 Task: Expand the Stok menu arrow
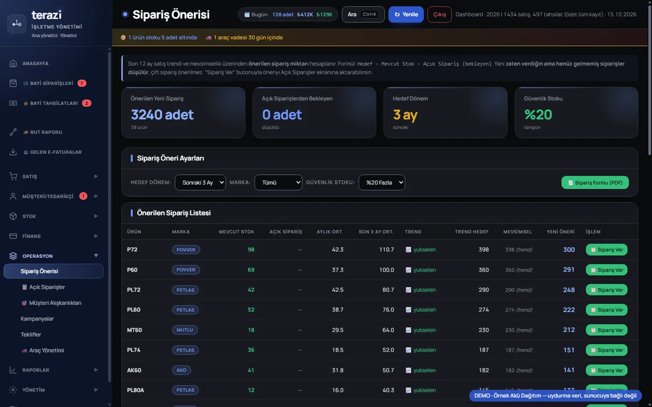coord(96,216)
